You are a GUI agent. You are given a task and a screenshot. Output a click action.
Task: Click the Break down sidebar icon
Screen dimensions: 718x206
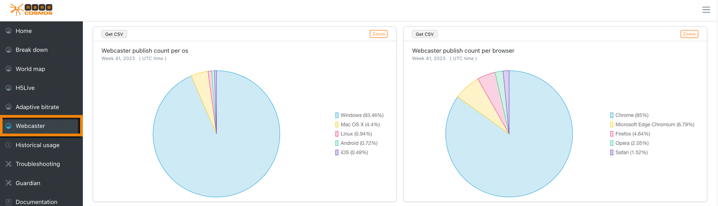tap(8, 50)
